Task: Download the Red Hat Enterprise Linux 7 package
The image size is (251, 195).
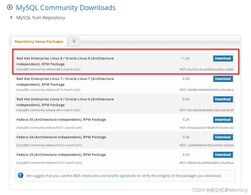Action: [x=223, y=79]
